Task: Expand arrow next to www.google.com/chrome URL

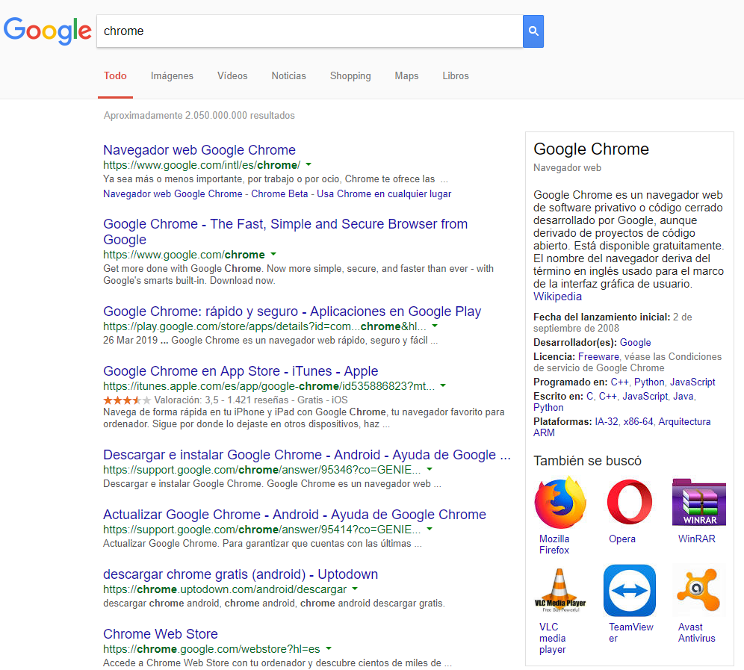Action: (x=273, y=255)
